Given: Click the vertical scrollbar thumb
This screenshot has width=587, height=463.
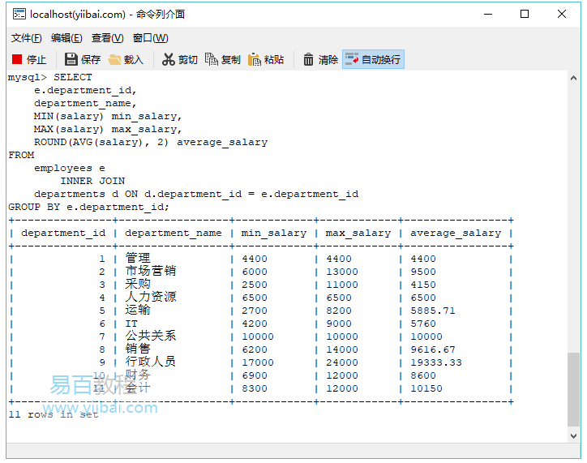Looking at the screenshot, I should click(573, 388).
